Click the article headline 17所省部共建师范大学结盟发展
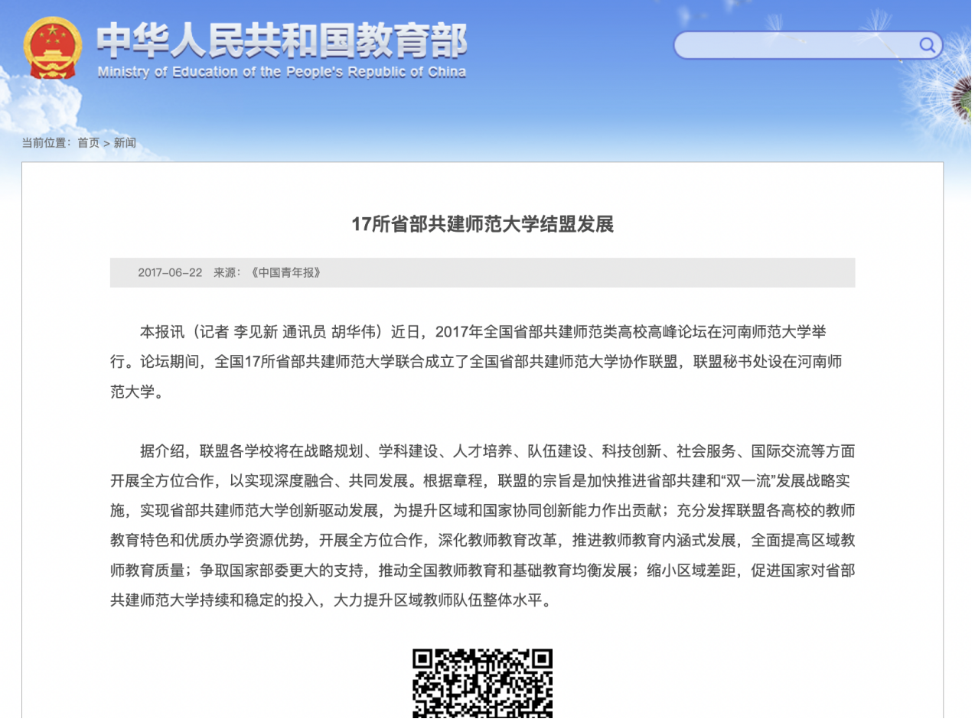Viewport: 975px width, 722px height. pyautogui.click(x=482, y=224)
